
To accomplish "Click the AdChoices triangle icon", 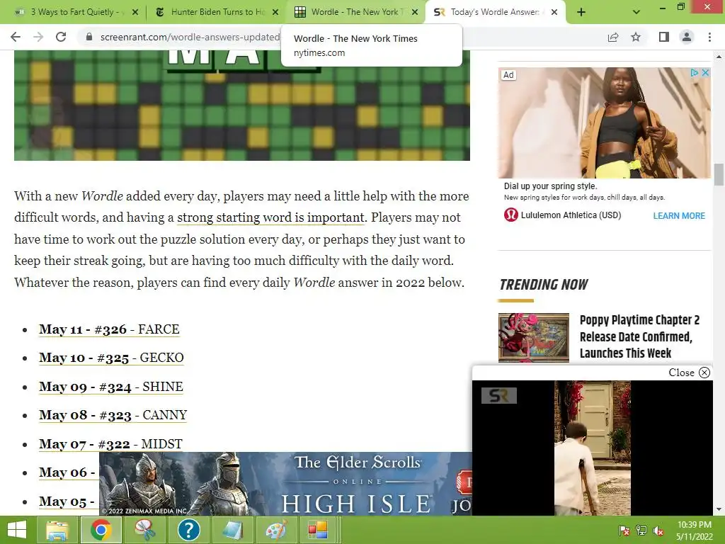I will [x=694, y=73].
